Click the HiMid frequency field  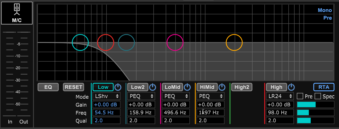click(x=210, y=112)
